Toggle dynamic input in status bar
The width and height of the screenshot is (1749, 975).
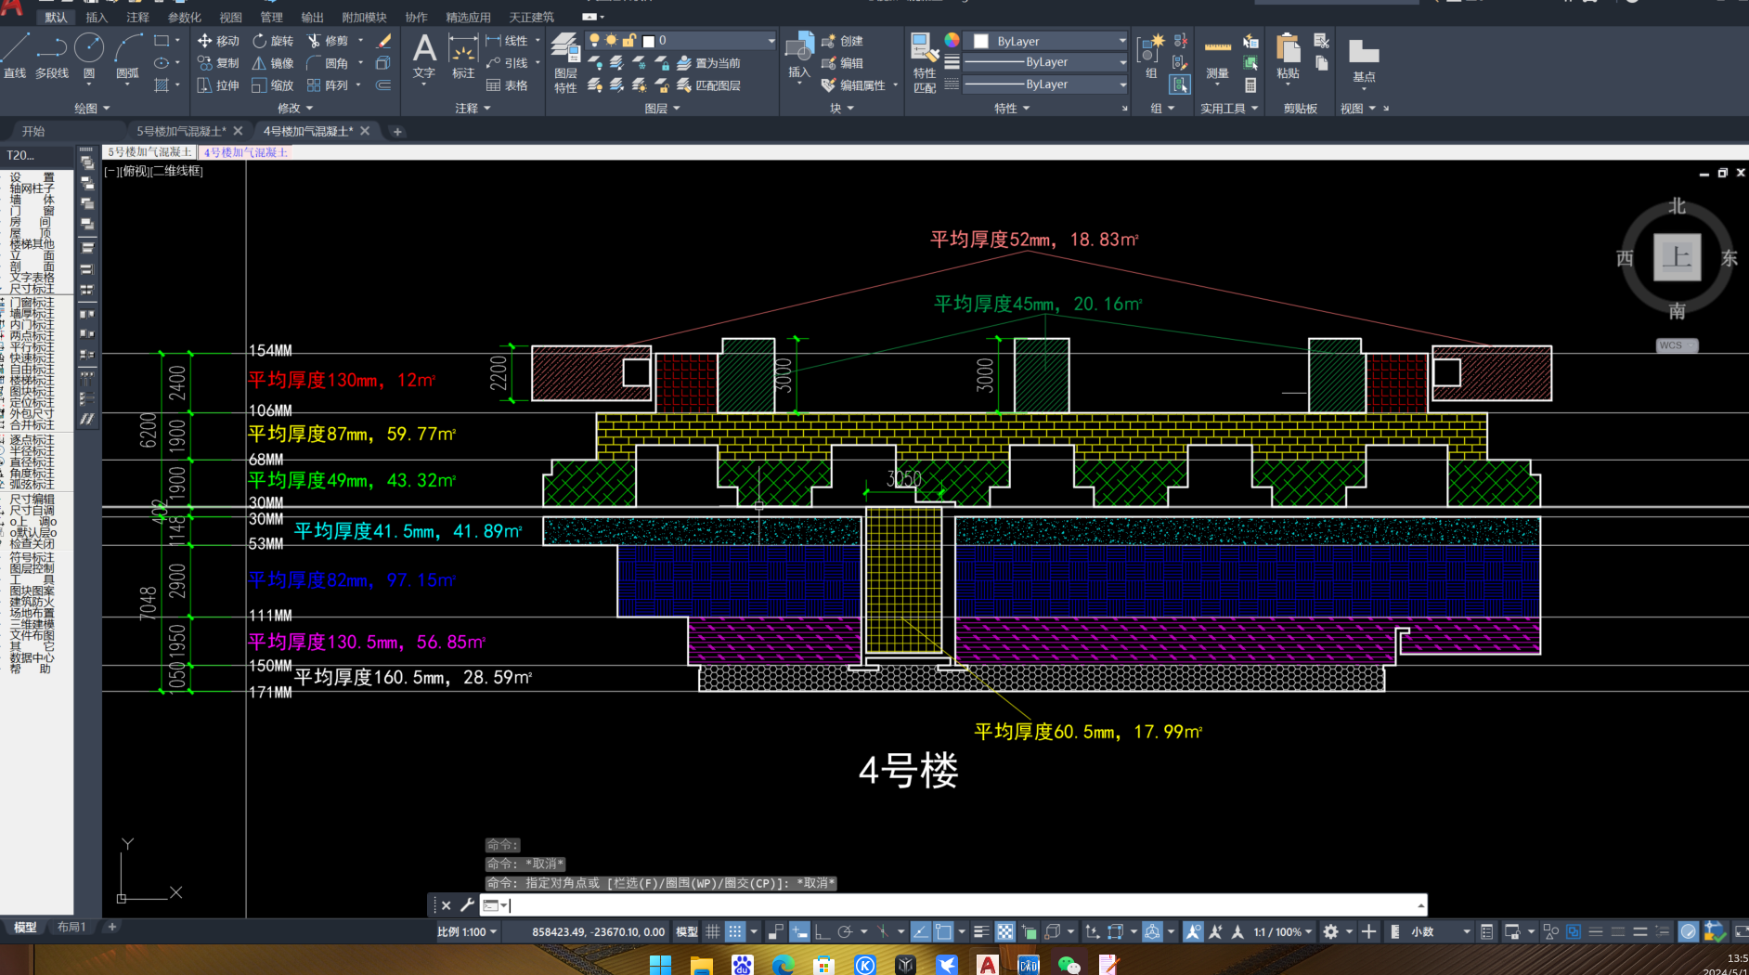(799, 931)
